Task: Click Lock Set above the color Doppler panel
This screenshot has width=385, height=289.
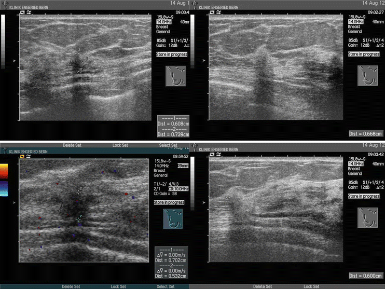Action: [x=120, y=145]
